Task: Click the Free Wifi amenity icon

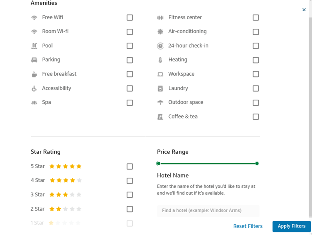Action: [34, 18]
